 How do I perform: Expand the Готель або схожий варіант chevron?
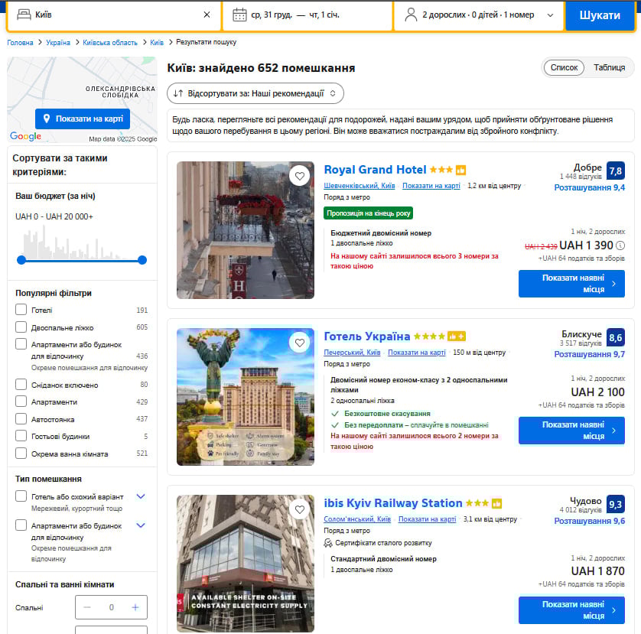pos(140,496)
